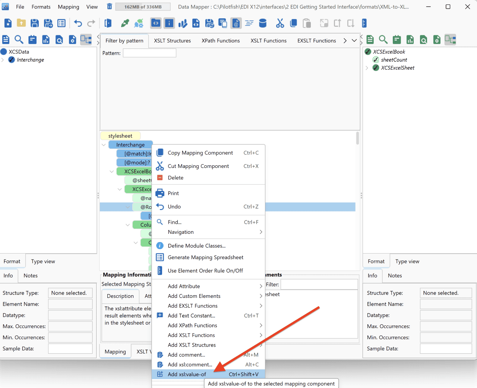Click the Paste clipboard toolbar icon
This screenshot has width=477, height=388.
(307, 23)
